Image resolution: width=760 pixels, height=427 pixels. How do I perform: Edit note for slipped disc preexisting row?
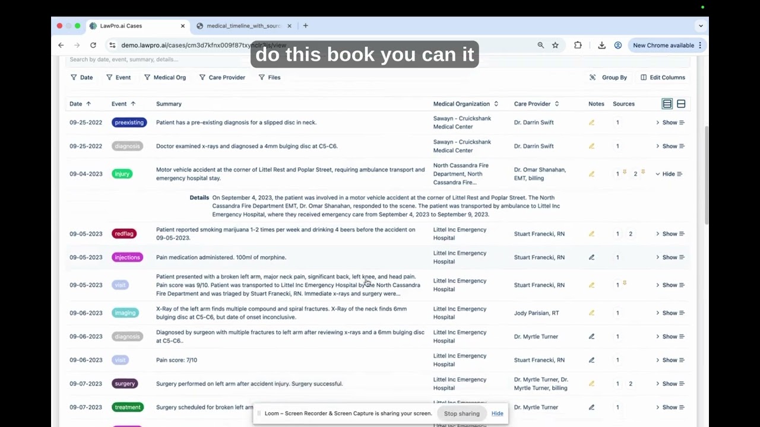point(591,123)
